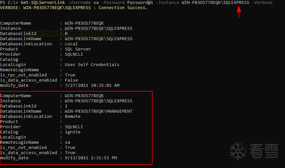
Task: Click the False is_data_access_enabled value
Action: click(71, 80)
